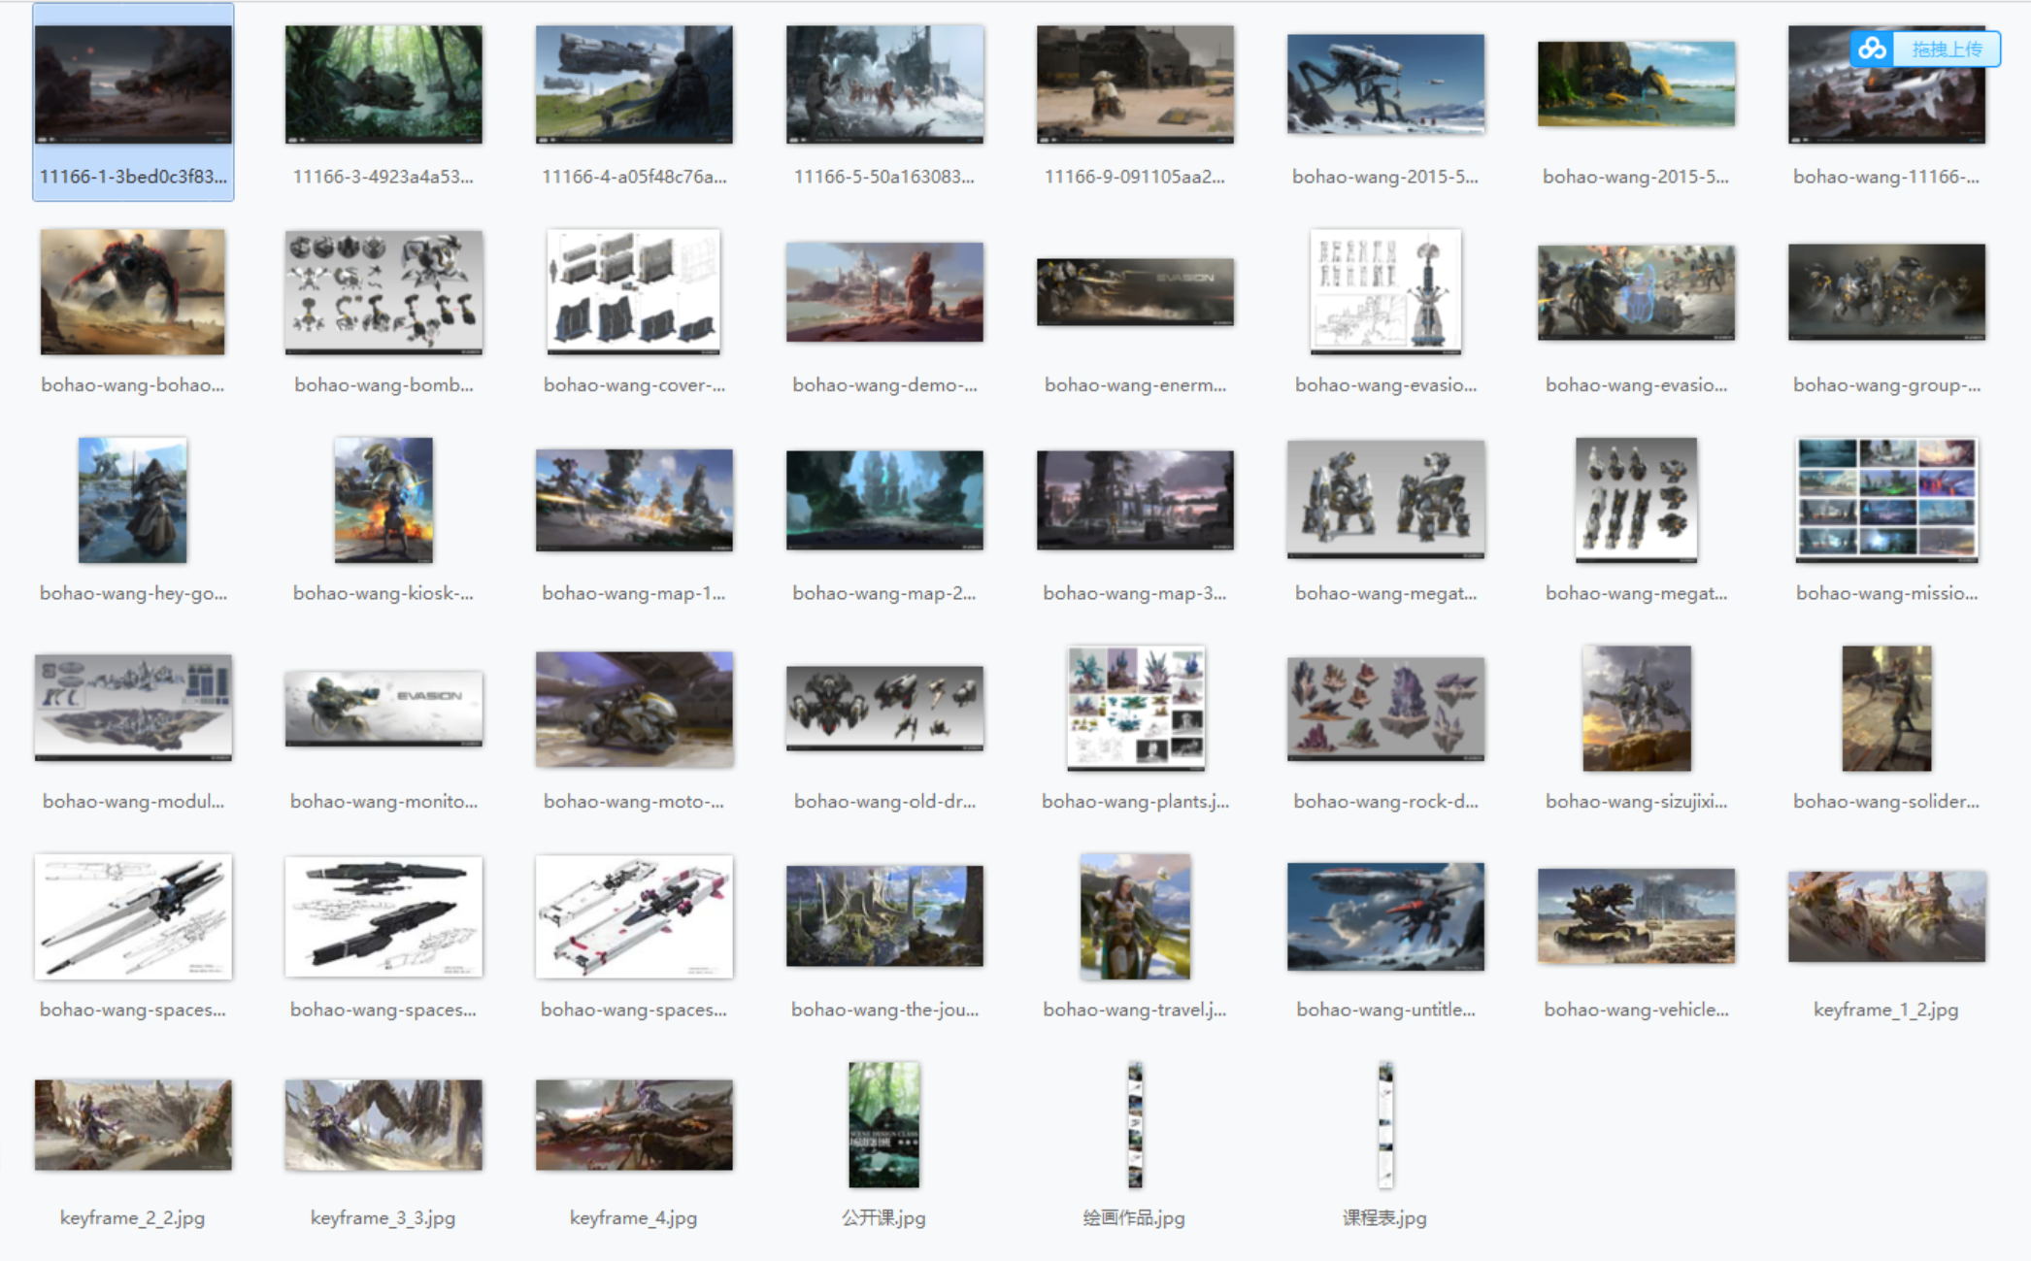Select bohao-wang-megat... thumbnail showing mech parts
This screenshot has width=2031, height=1261.
(x=1636, y=500)
